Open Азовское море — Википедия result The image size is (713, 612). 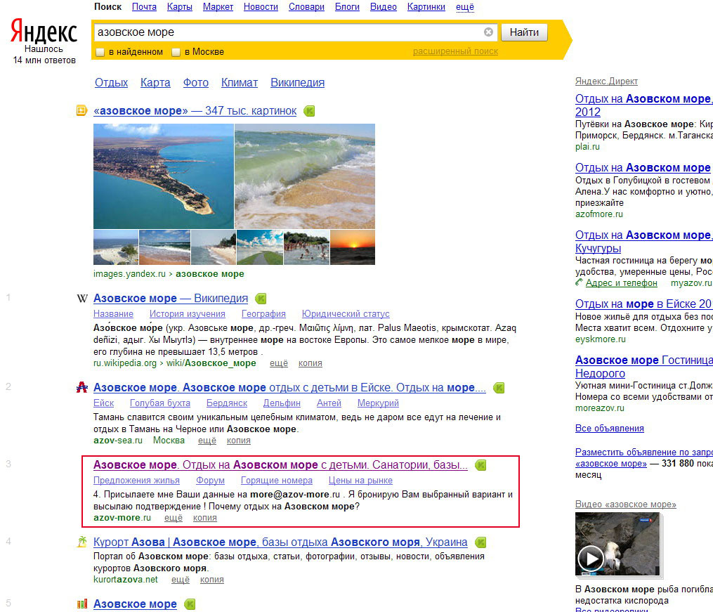point(171,298)
